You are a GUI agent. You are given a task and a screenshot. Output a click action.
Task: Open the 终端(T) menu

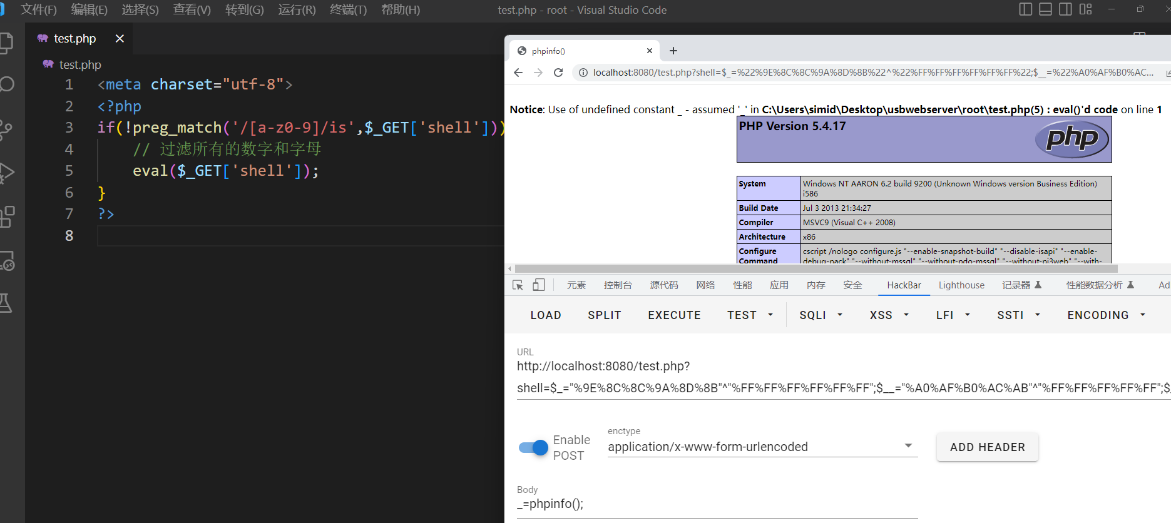click(348, 10)
